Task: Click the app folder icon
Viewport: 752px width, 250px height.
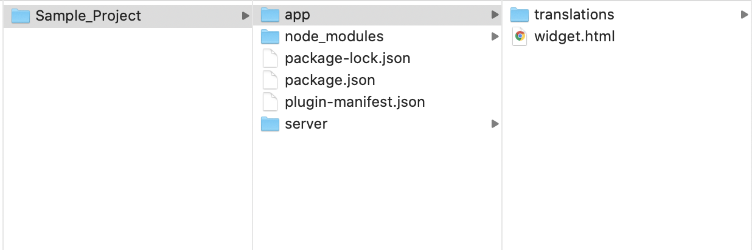Action: (270, 15)
